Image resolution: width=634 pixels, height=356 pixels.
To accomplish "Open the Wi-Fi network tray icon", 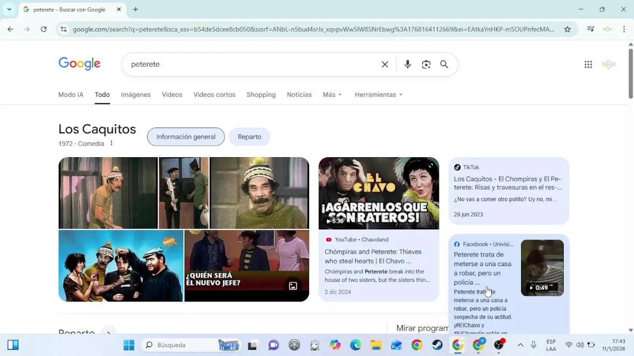I will tap(569, 345).
